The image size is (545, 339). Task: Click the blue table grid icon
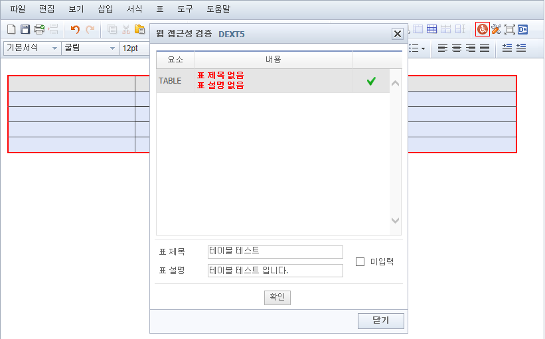(x=431, y=29)
